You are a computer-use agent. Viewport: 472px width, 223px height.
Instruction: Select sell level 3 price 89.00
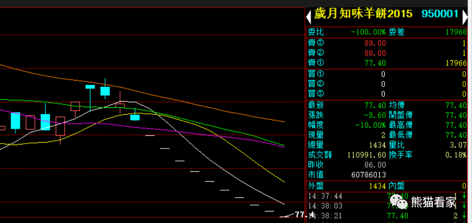point(375,43)
